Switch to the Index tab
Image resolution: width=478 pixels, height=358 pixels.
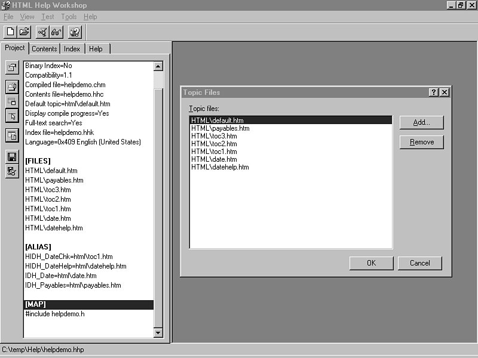point(72,49)
